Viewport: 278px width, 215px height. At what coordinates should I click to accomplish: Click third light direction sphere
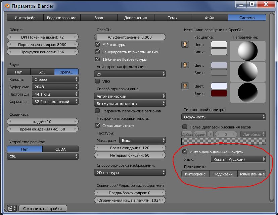[248, 93]
